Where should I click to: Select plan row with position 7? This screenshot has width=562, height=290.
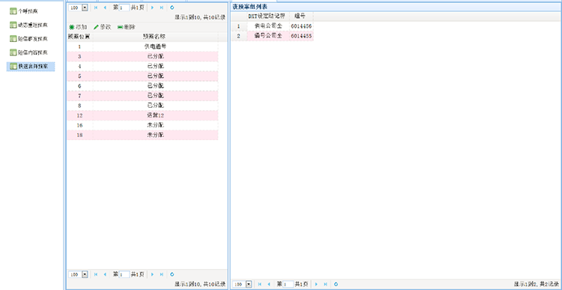pos(142,96)
